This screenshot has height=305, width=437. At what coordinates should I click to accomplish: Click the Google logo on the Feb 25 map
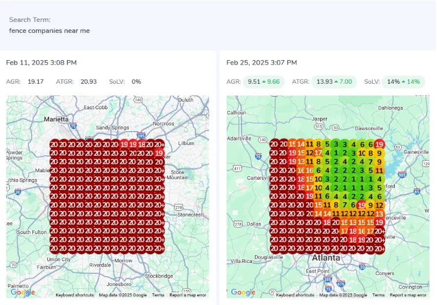pyautogui.click(x=243, y=292)
